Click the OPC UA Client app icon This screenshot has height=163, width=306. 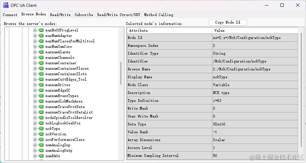click(x=5, y=5)
